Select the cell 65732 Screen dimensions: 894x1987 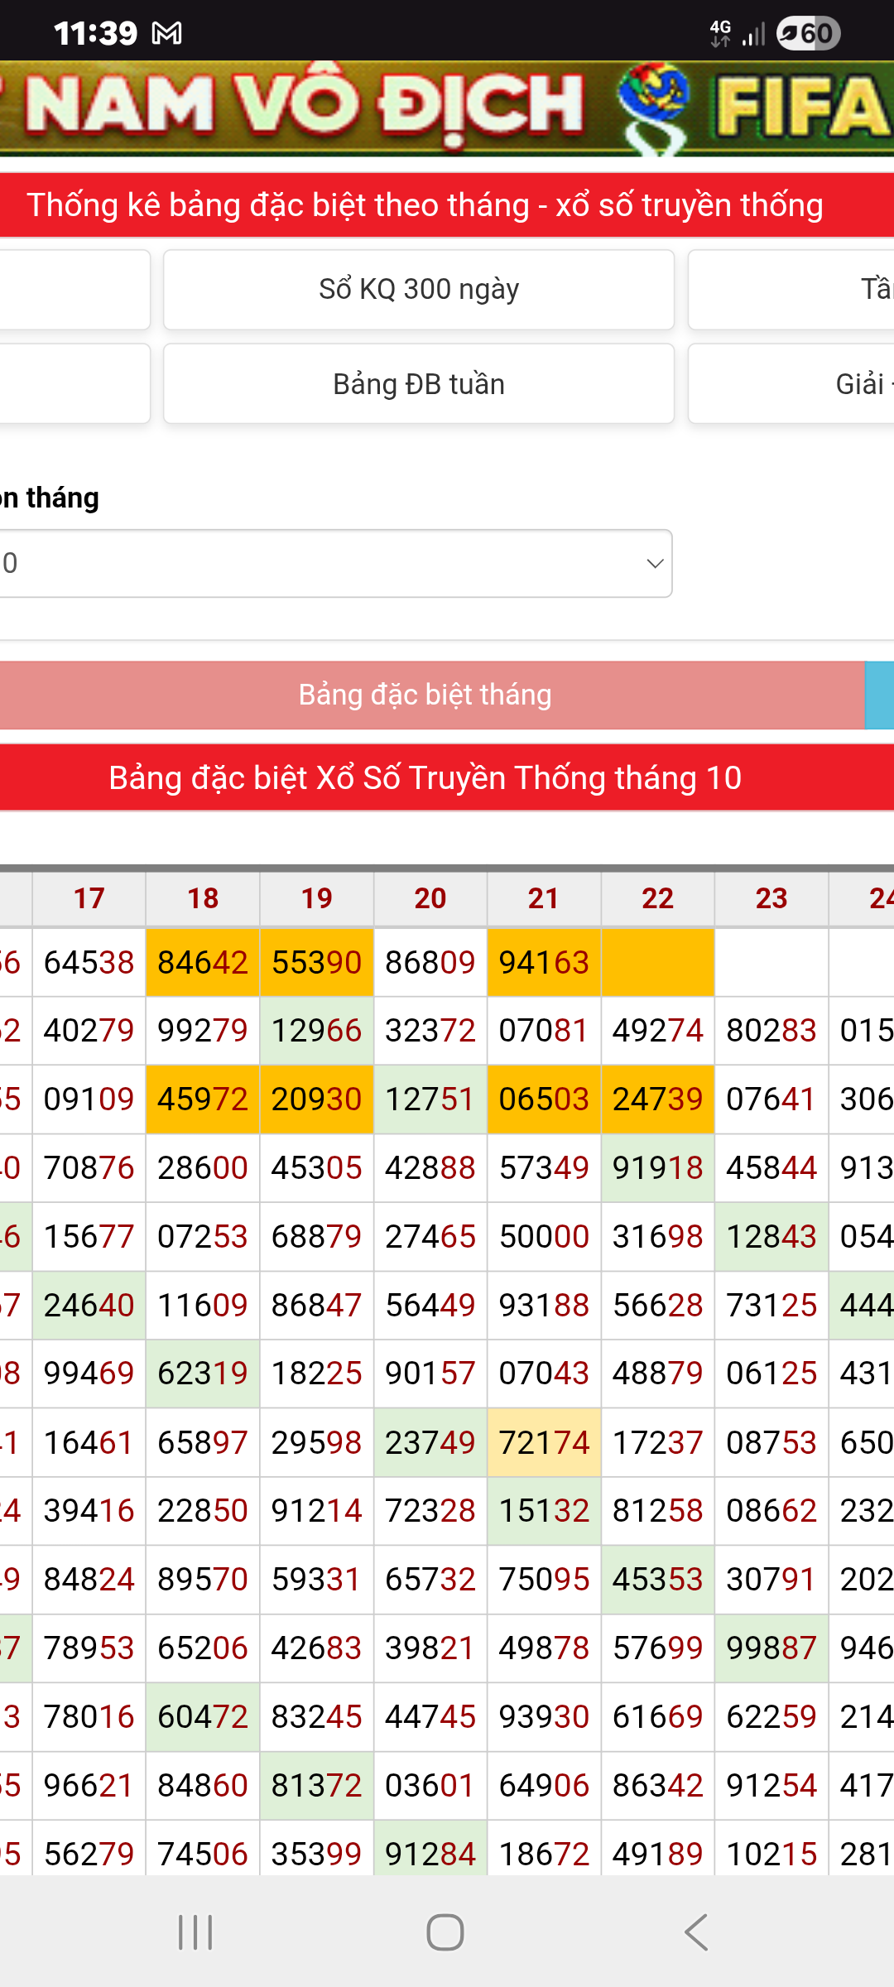click(x=430, y=1580)
